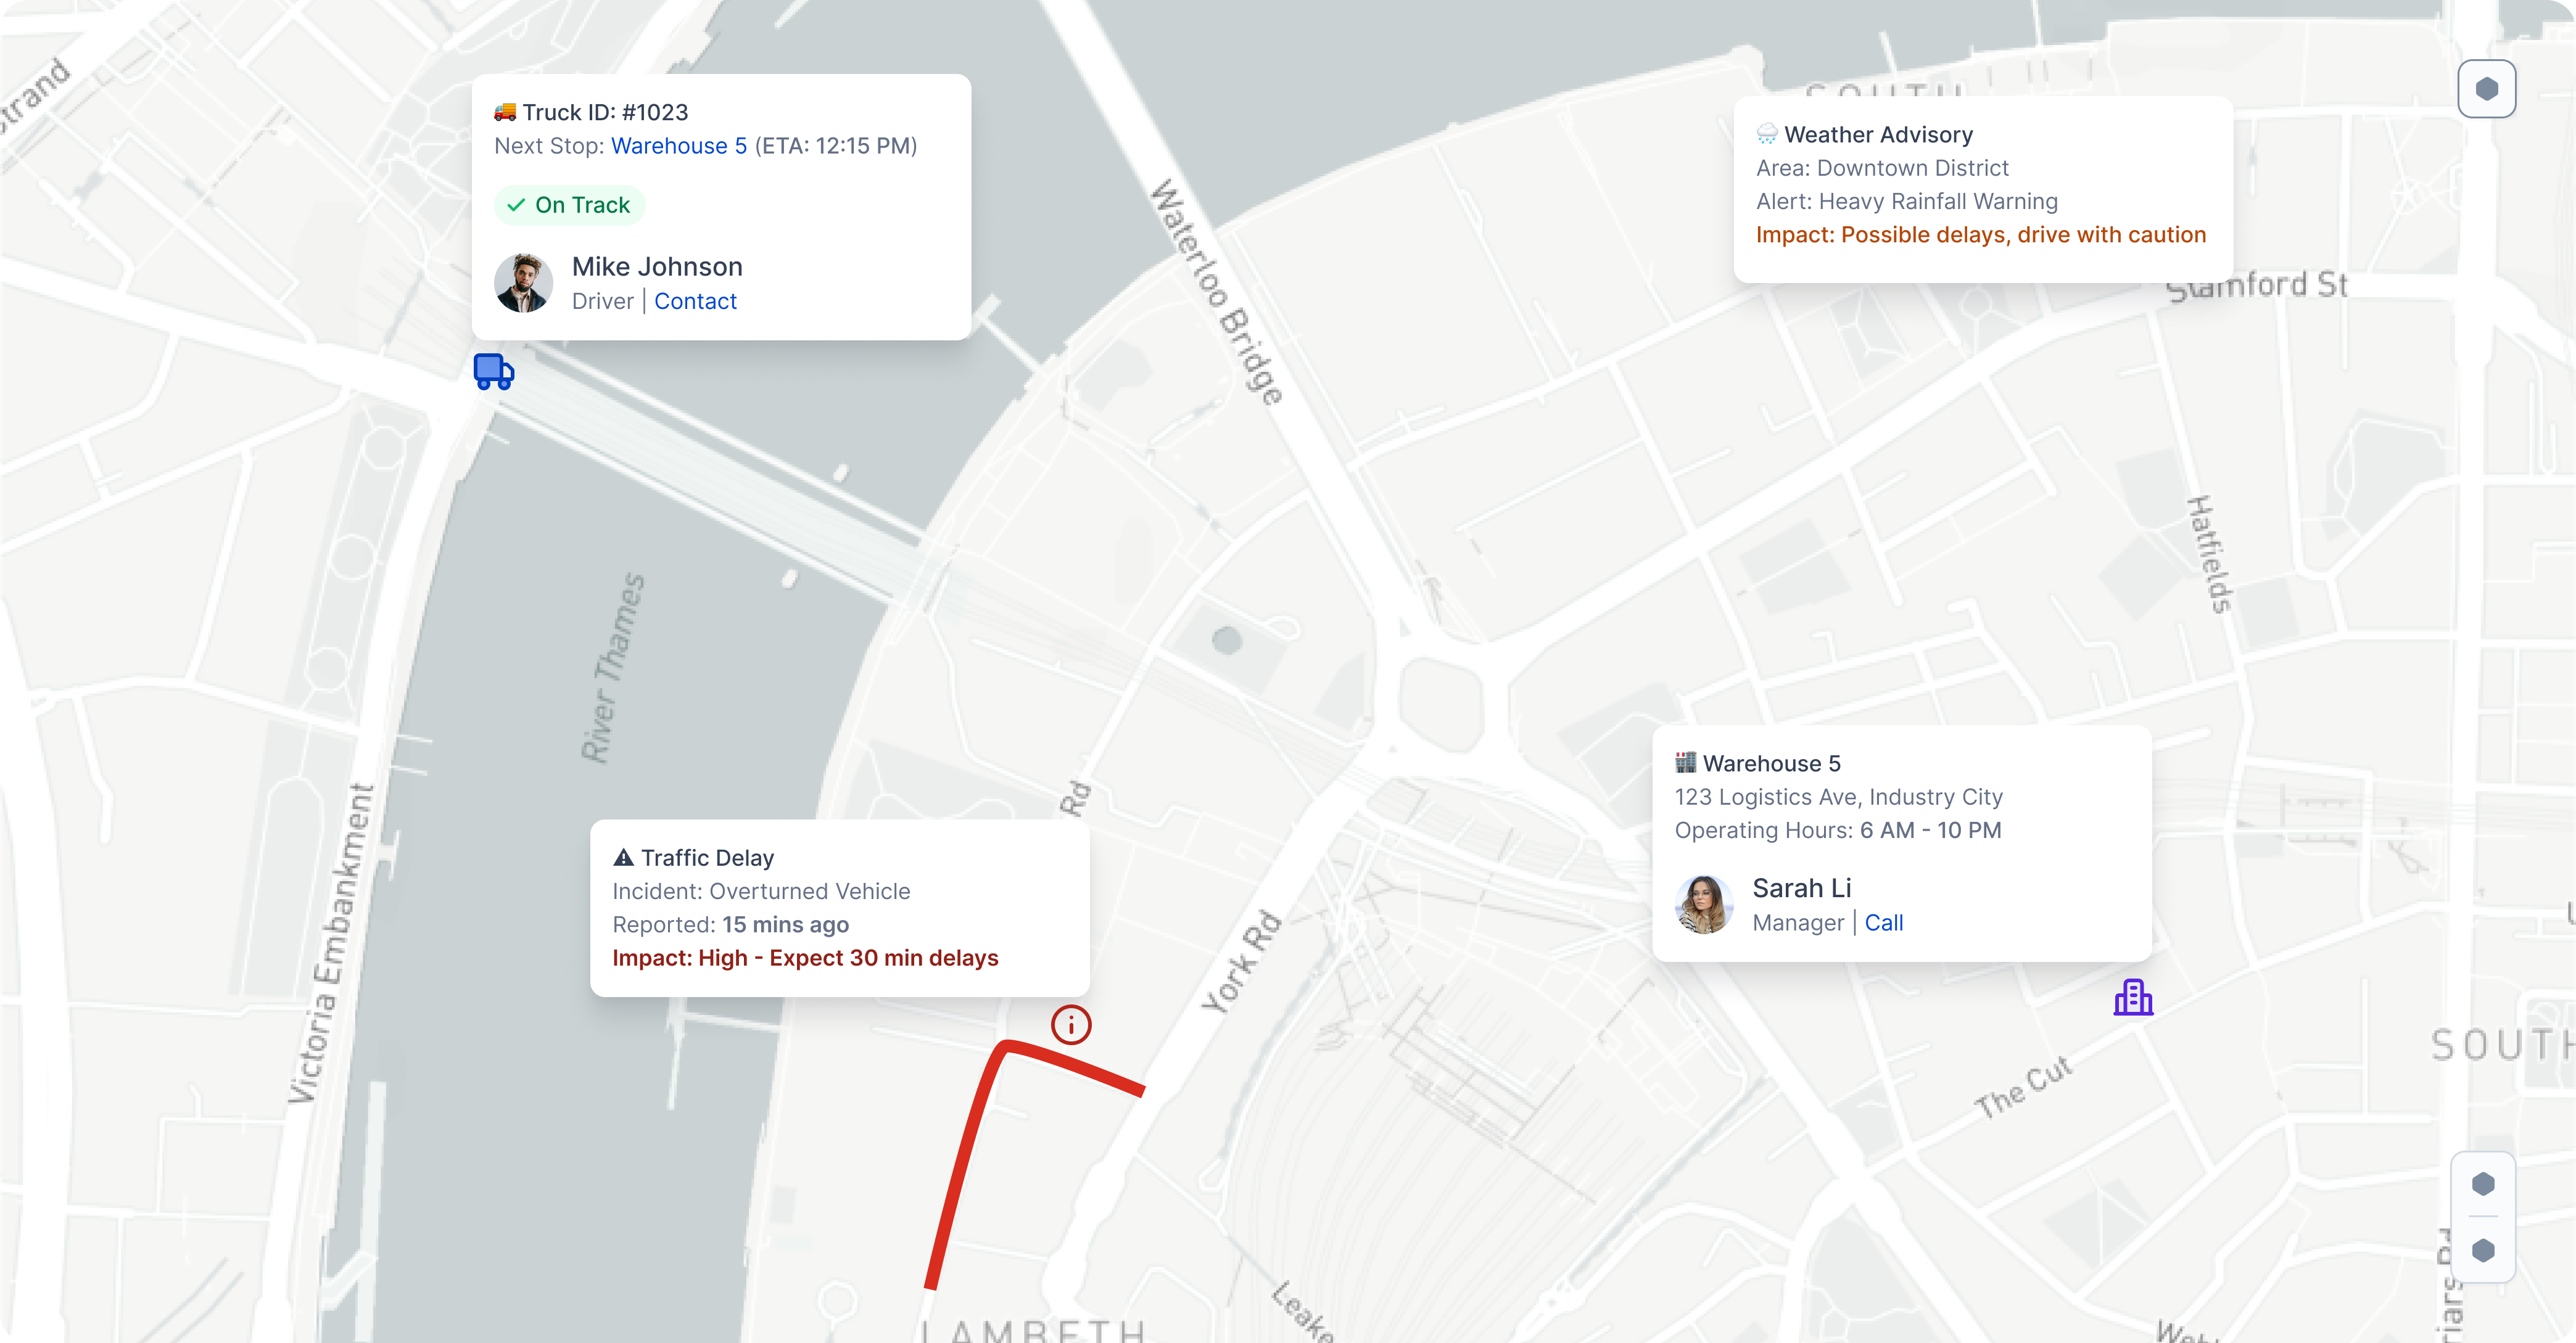2576x1343 pixels.
Task: Select the purple warehouse building marker
Action: click(x=2133, y=996)
